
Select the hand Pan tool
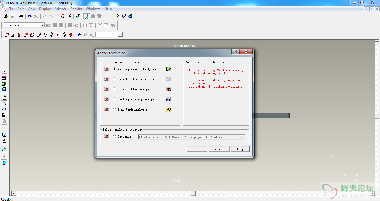click(x=4, y=97)
